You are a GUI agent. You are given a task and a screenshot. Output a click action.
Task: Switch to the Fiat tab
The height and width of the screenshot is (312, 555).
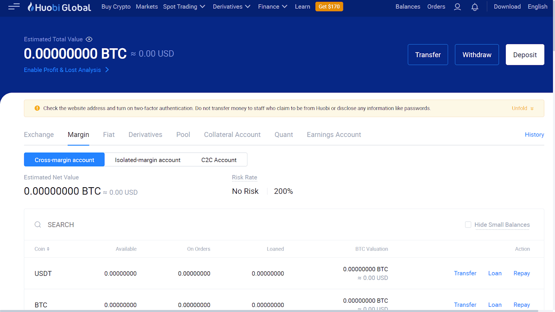click(109, 135)
